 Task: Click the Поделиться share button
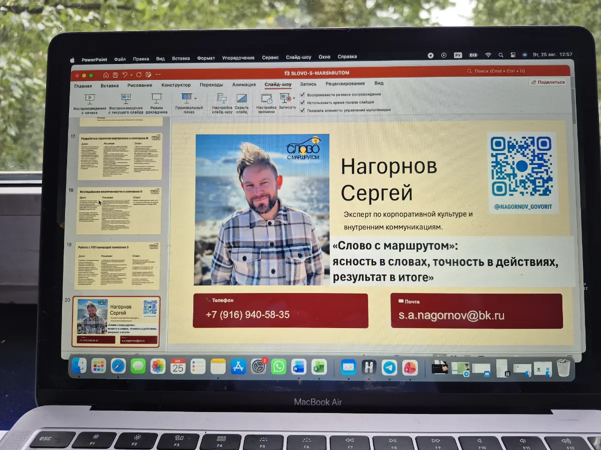pyautogui.click(x=548, y=82)
